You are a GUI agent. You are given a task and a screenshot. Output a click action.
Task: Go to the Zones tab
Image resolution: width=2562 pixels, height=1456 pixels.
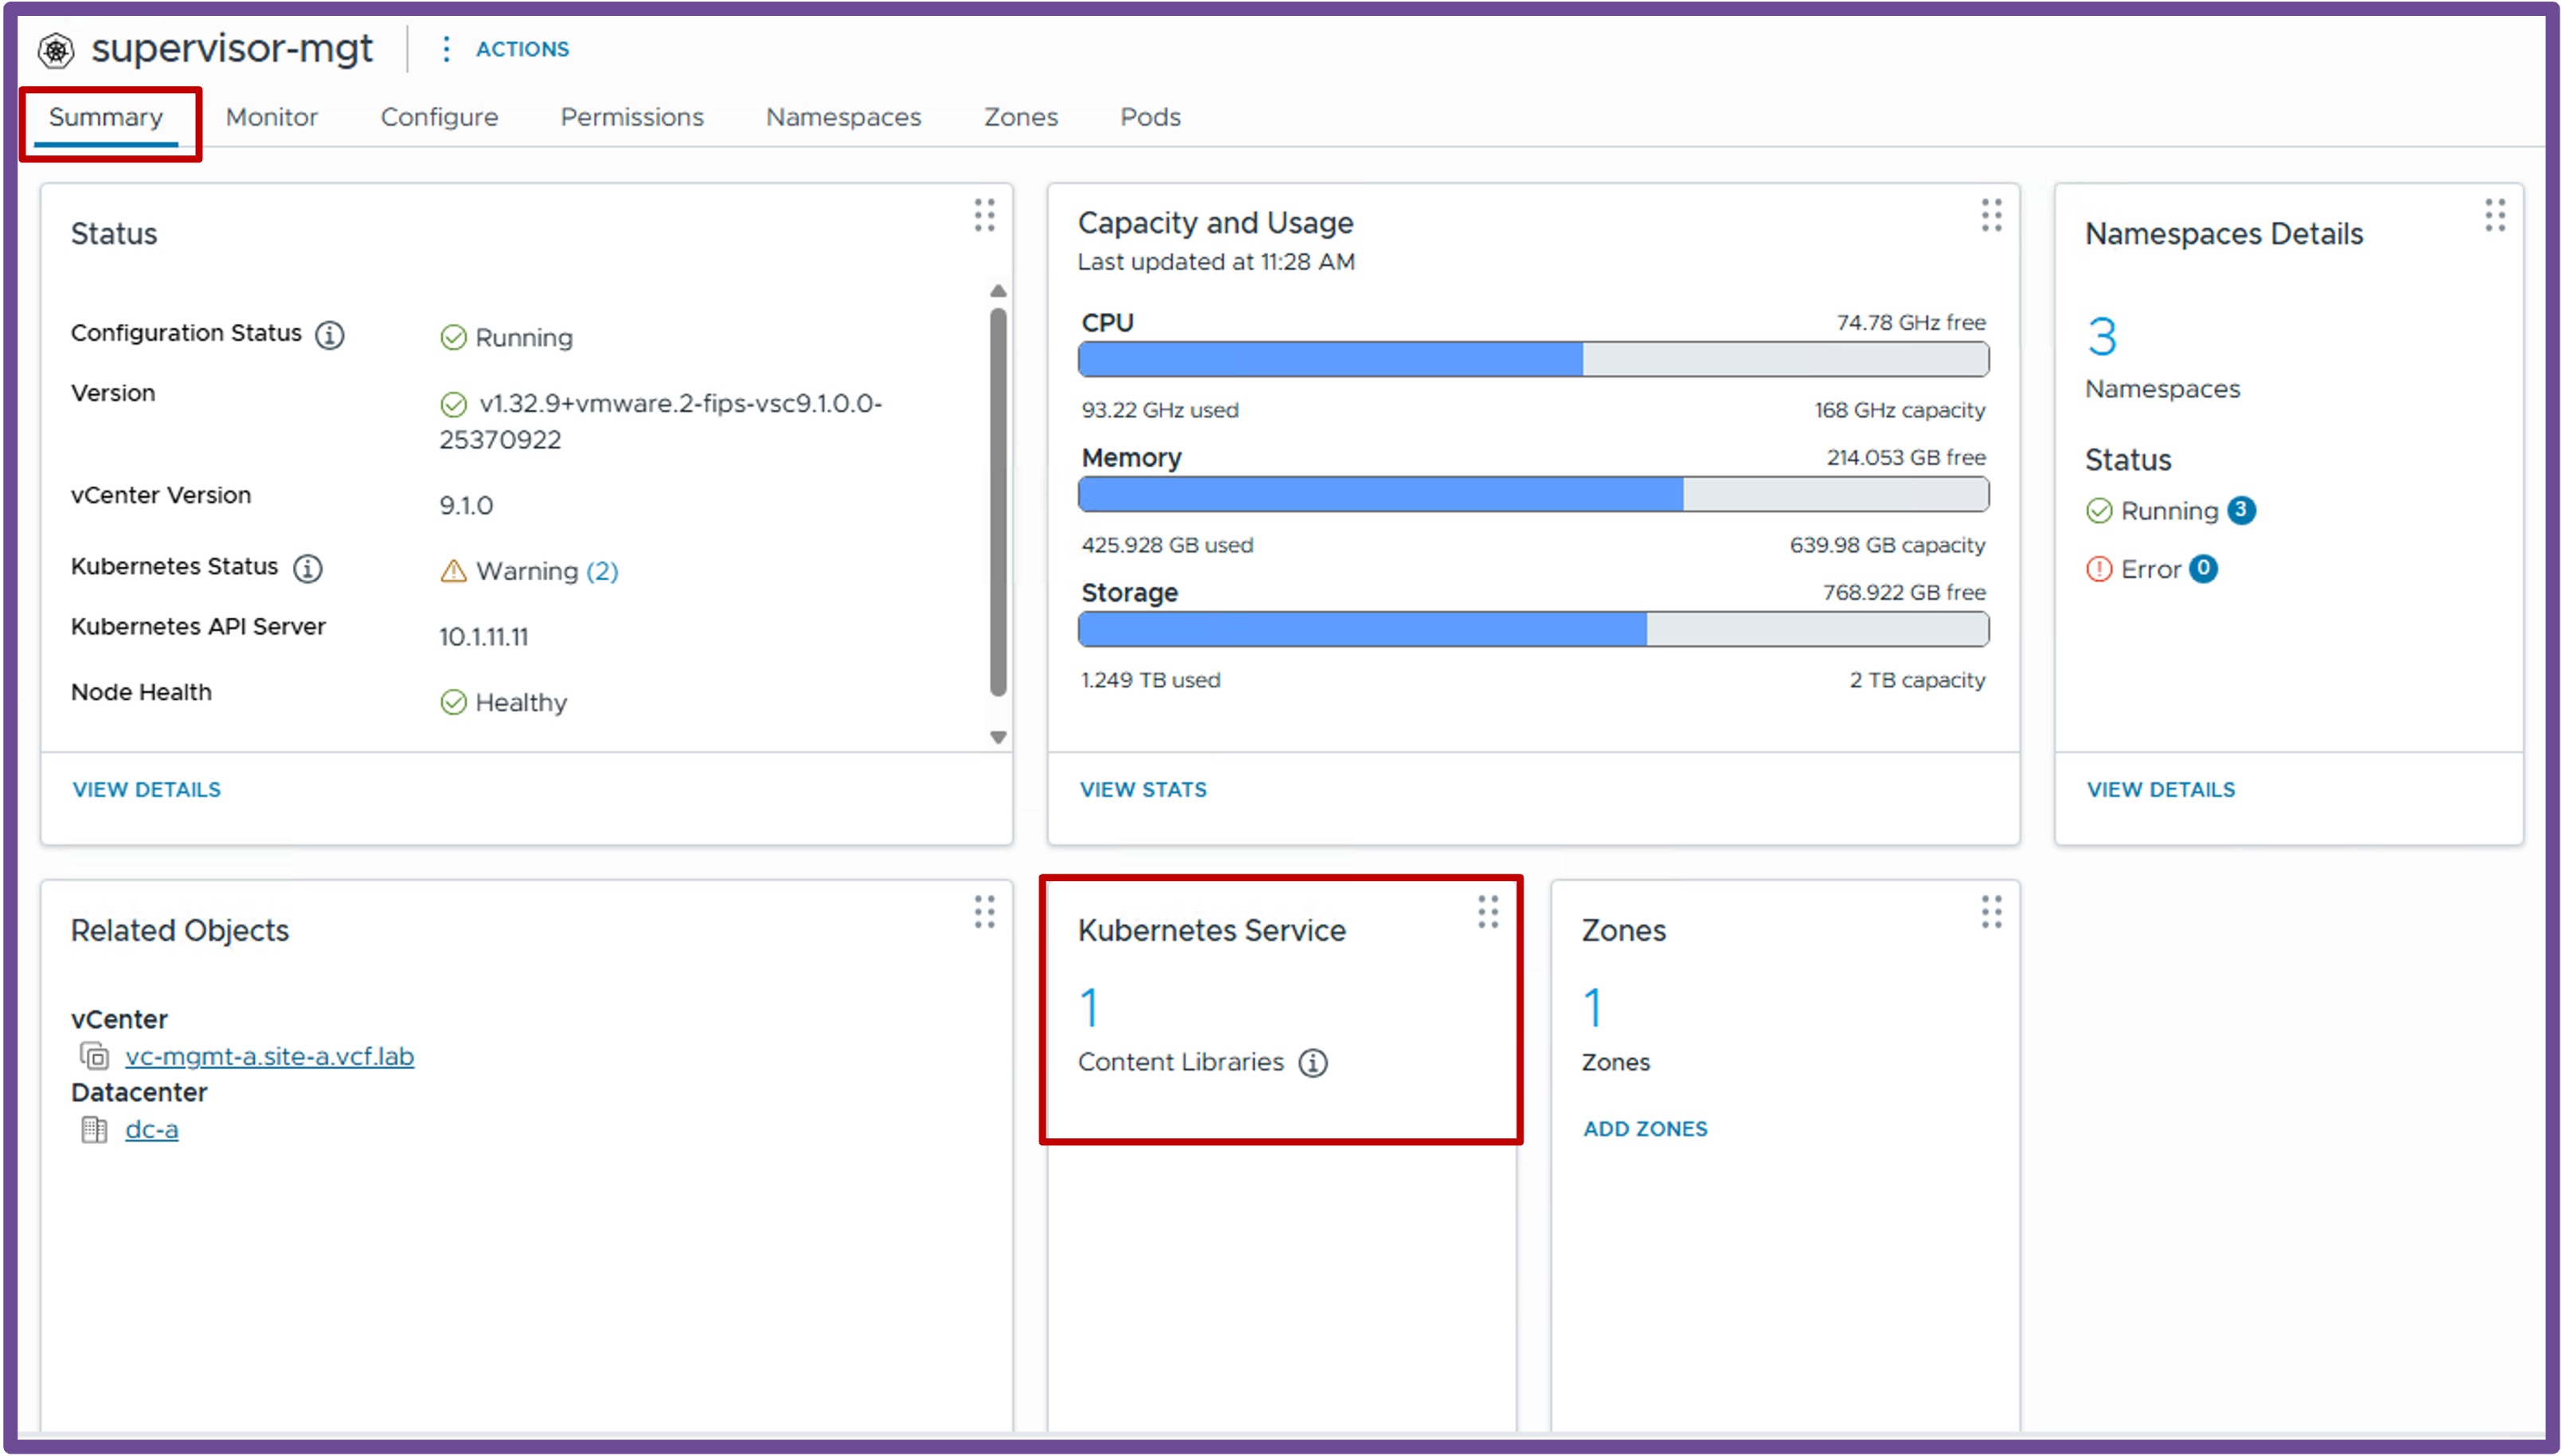(x=1021, y=117)
